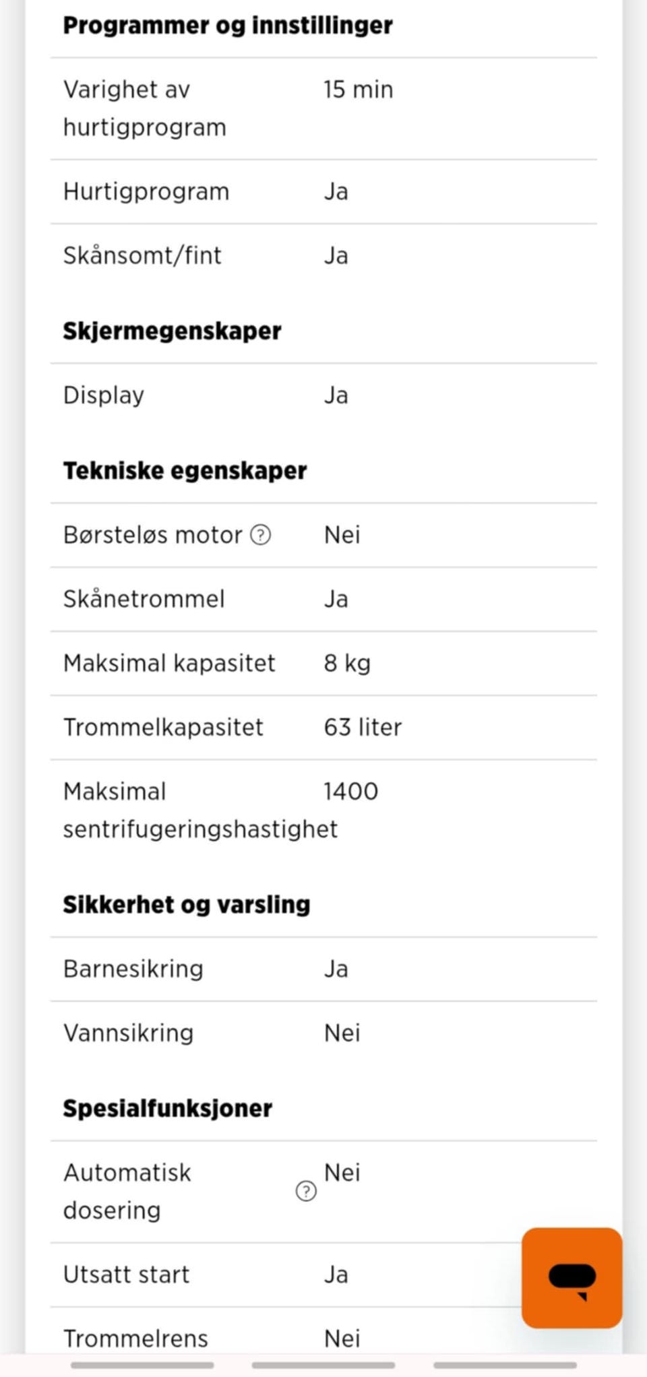Select the Skånetrommel row label
The height and width of the screenshot is (1377, 647).
click(x=144, y=599)
